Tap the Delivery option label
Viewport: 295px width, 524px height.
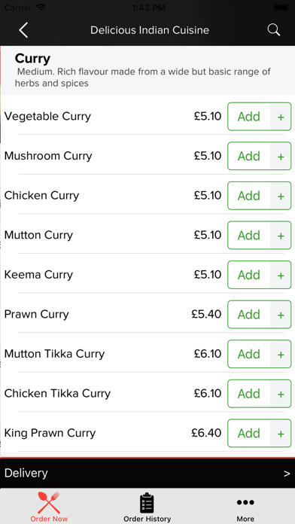tap(26, 474)
